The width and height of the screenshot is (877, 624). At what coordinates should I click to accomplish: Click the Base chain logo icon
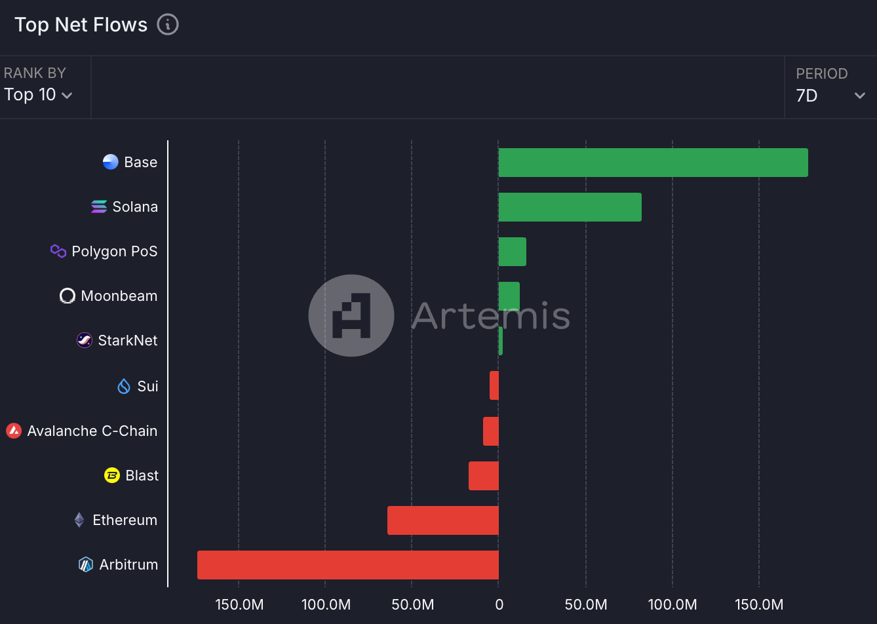(x=111, y=162)
